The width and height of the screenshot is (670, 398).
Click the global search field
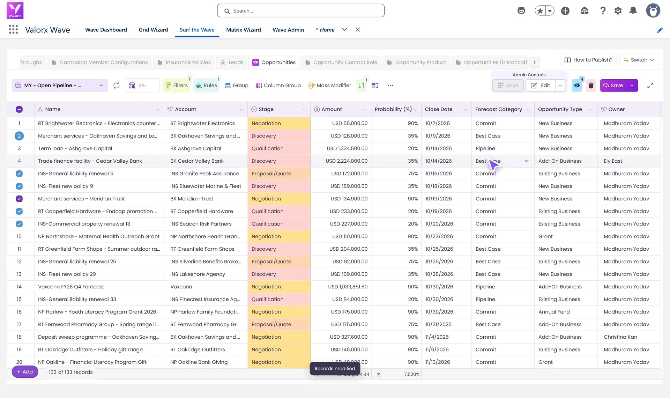301,11
